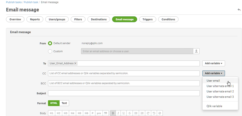Apply paragraph P format

click(93, 113)
